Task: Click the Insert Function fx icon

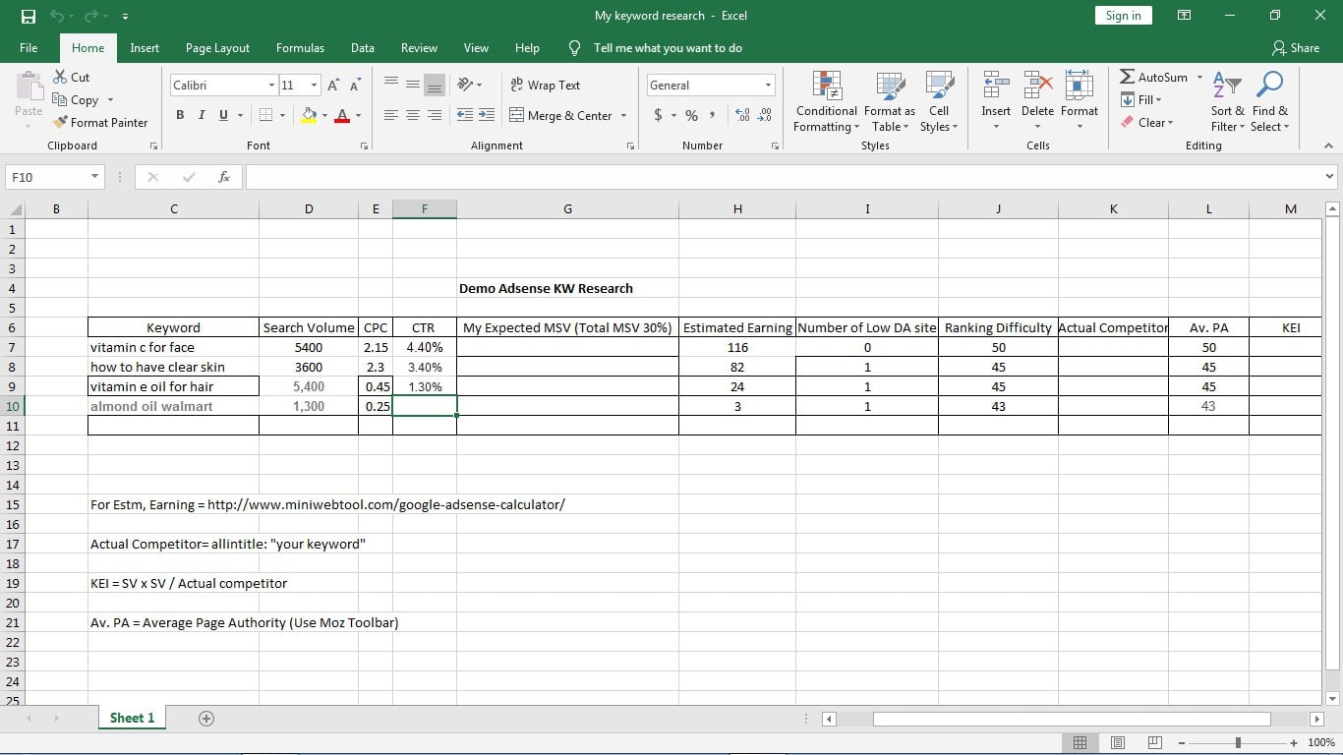Action: 224,177
